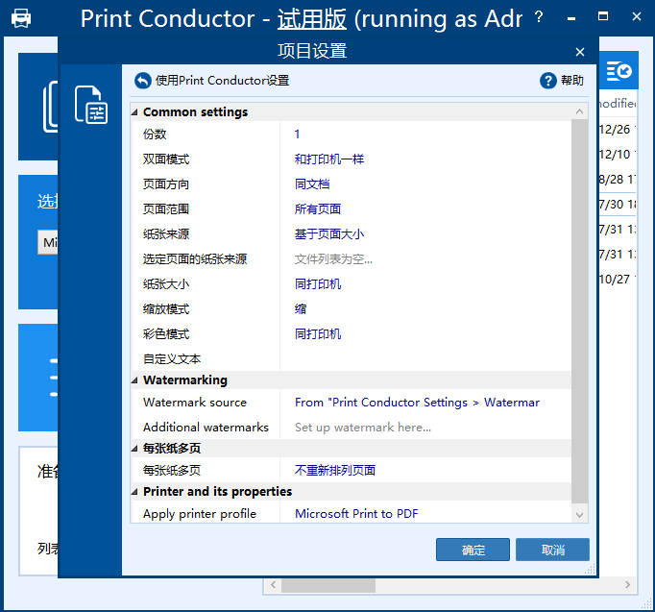Click 确定 to confirm settings
This screenshot has width=655, height=612.
473,550
